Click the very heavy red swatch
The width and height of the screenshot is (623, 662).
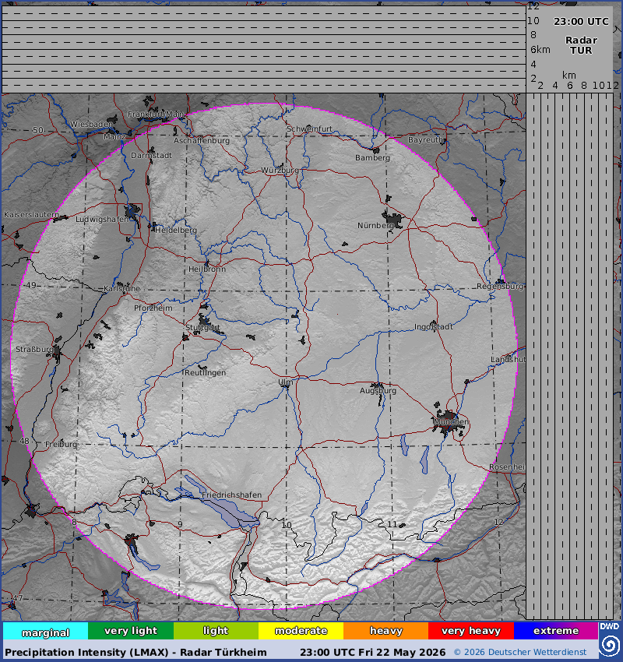tap(471, 631)
